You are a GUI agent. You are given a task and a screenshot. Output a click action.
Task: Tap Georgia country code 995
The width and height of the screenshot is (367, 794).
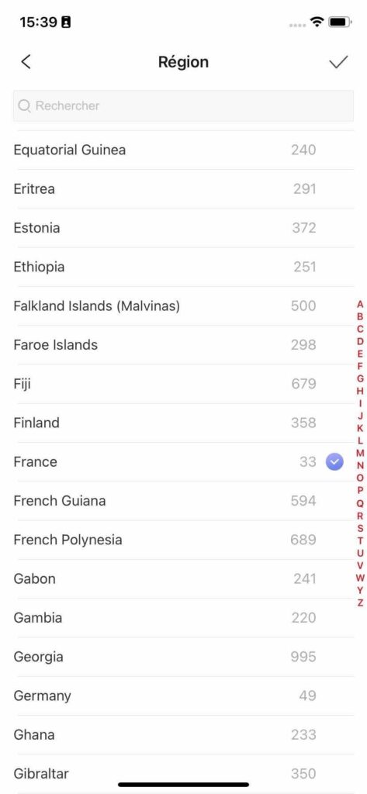click(303, 657)
